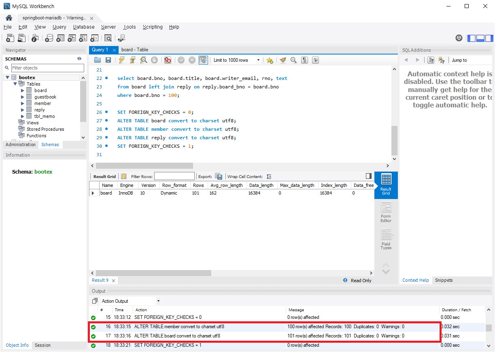Viewport: 495px width, 352px height.
Task: Expand the reply table node
Action: pyautogui.click(x=22, y=110)
